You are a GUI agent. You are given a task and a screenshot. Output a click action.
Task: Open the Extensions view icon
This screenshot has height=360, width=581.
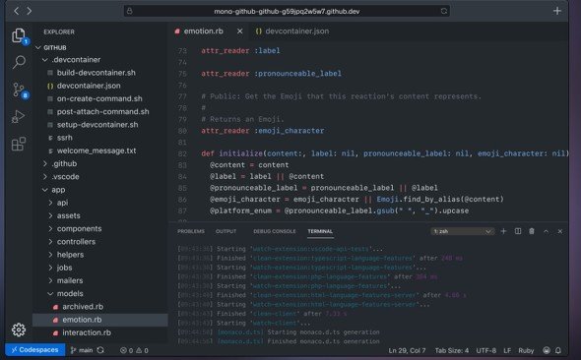coord(19,144)
